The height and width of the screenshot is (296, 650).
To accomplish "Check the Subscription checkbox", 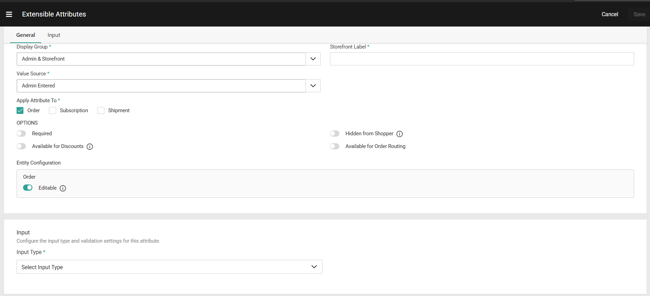I will click(52, 110).
